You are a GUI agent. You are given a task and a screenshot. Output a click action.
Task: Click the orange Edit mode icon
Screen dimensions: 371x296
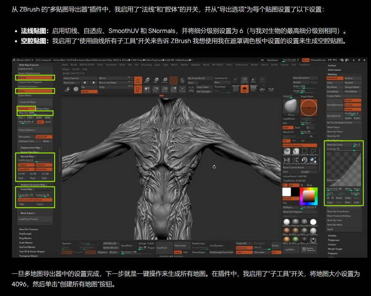pos(138,89)
